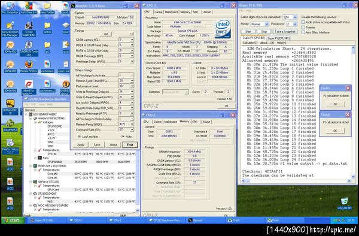Open the SPD tab in the lower CPU-Z window
Viewport: 359px width, 236px height.
195,122
